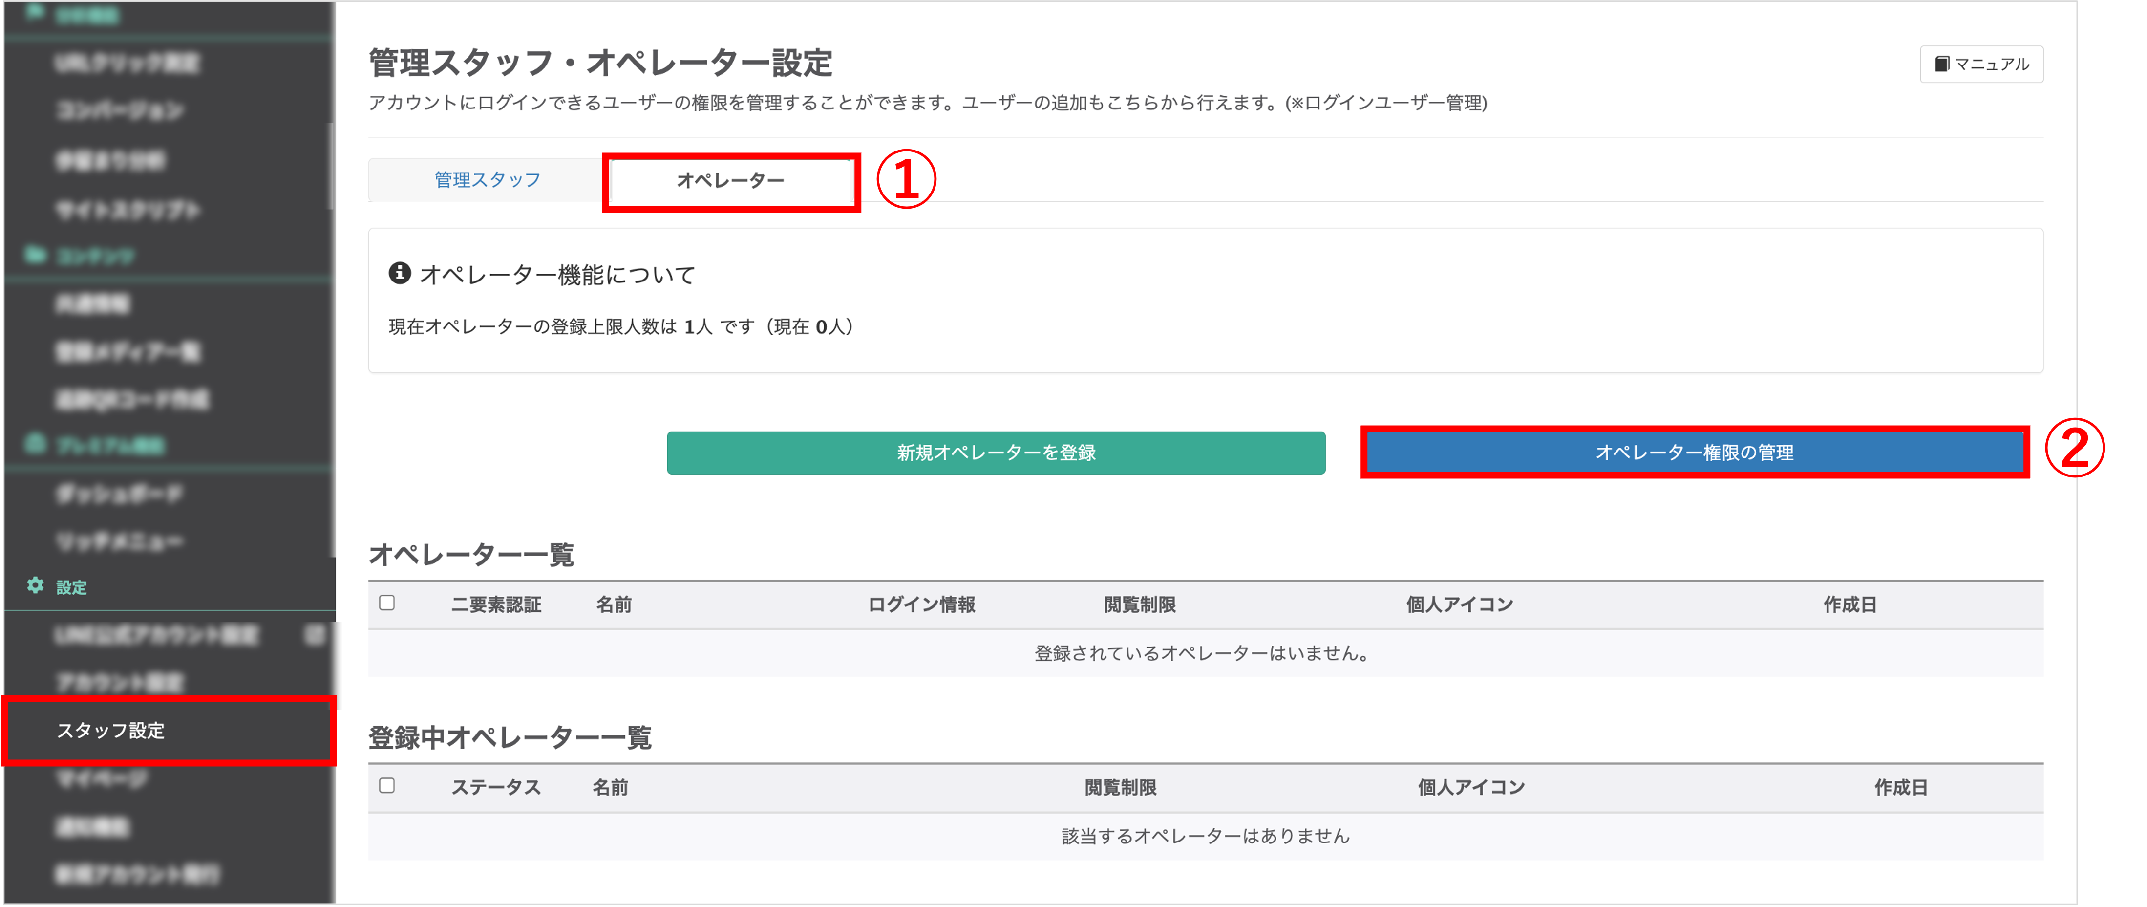The height and width of the screenshot is (907, 2147).
Task: Select the オペレーター tab
Action: (730, 181)
